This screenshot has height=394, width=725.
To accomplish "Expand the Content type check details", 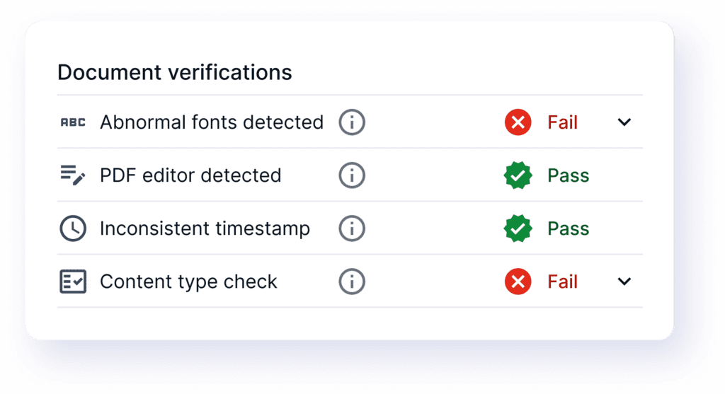I will click(x=624, y=282).
